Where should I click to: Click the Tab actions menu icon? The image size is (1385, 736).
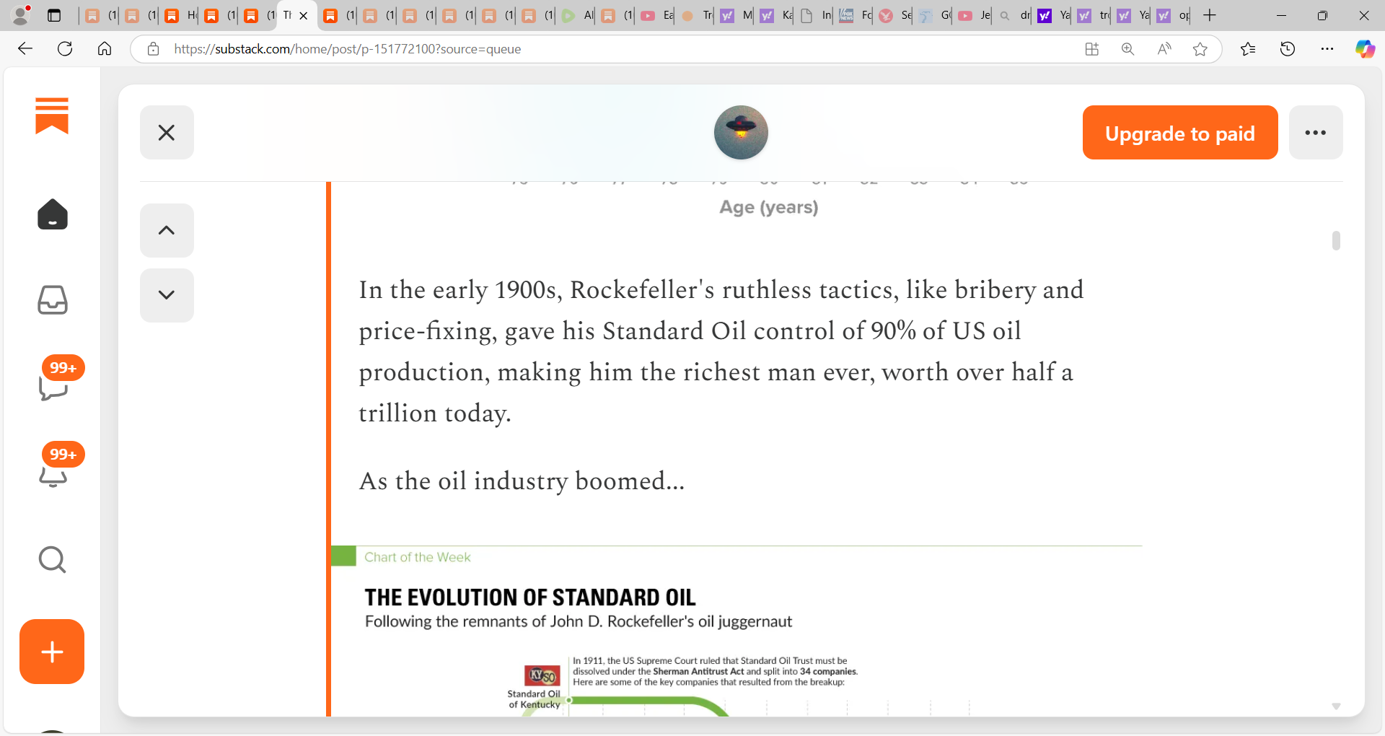click(x=54, y=15)
